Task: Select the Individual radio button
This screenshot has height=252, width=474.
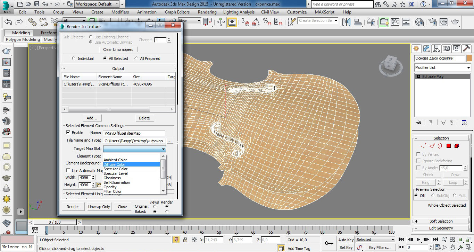Action: tap(73, 58)
